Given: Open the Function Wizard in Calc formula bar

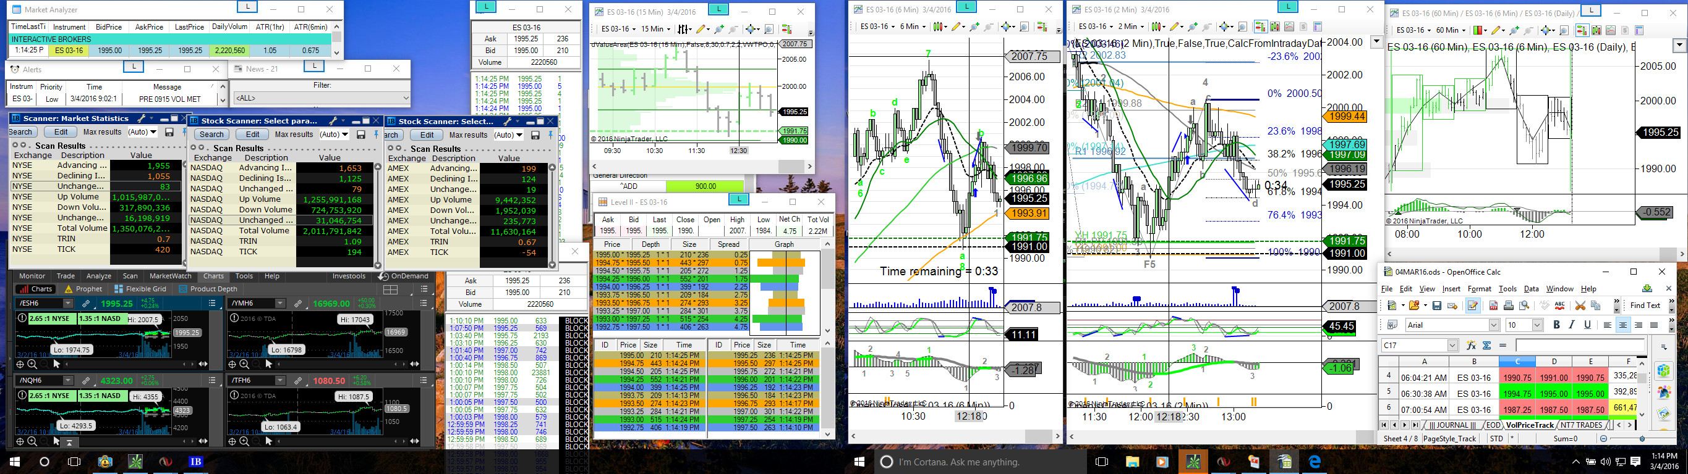Looking at the screenshot, I should pos(1471,345).
